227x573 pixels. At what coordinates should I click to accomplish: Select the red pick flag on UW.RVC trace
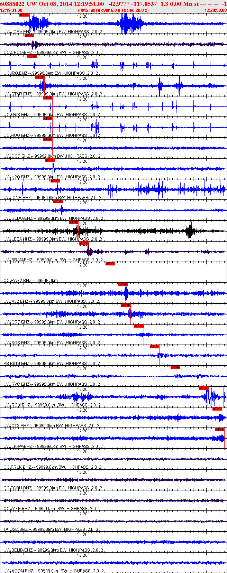point(175,367)
